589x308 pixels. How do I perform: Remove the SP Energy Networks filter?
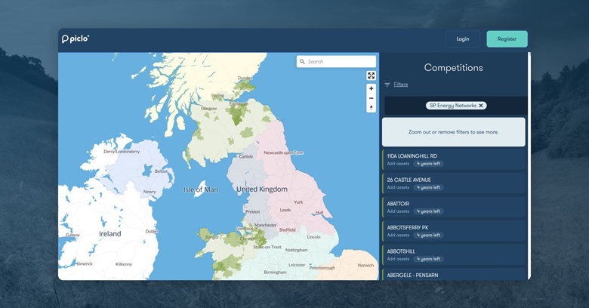[x=481, y=106]
